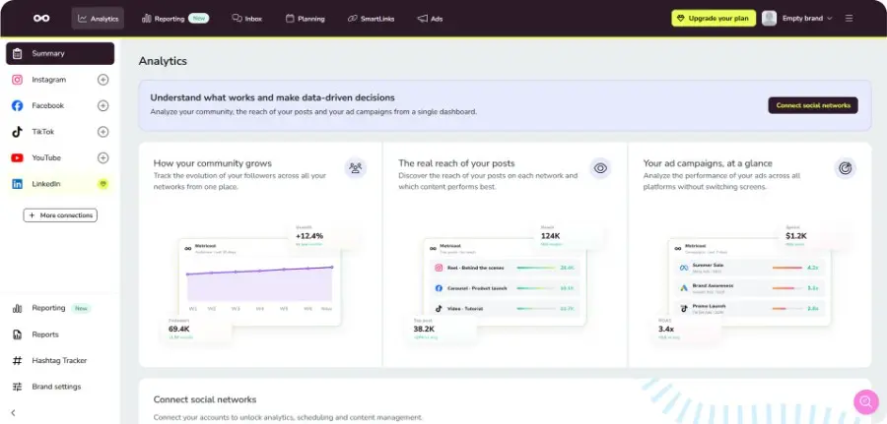
Task: Click the 3.4x ROAS badge
Action: pos(685,328)
